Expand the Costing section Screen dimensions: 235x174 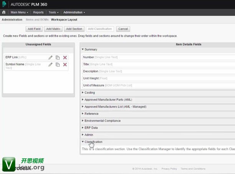pyautogui.click(x=83, y=93)
